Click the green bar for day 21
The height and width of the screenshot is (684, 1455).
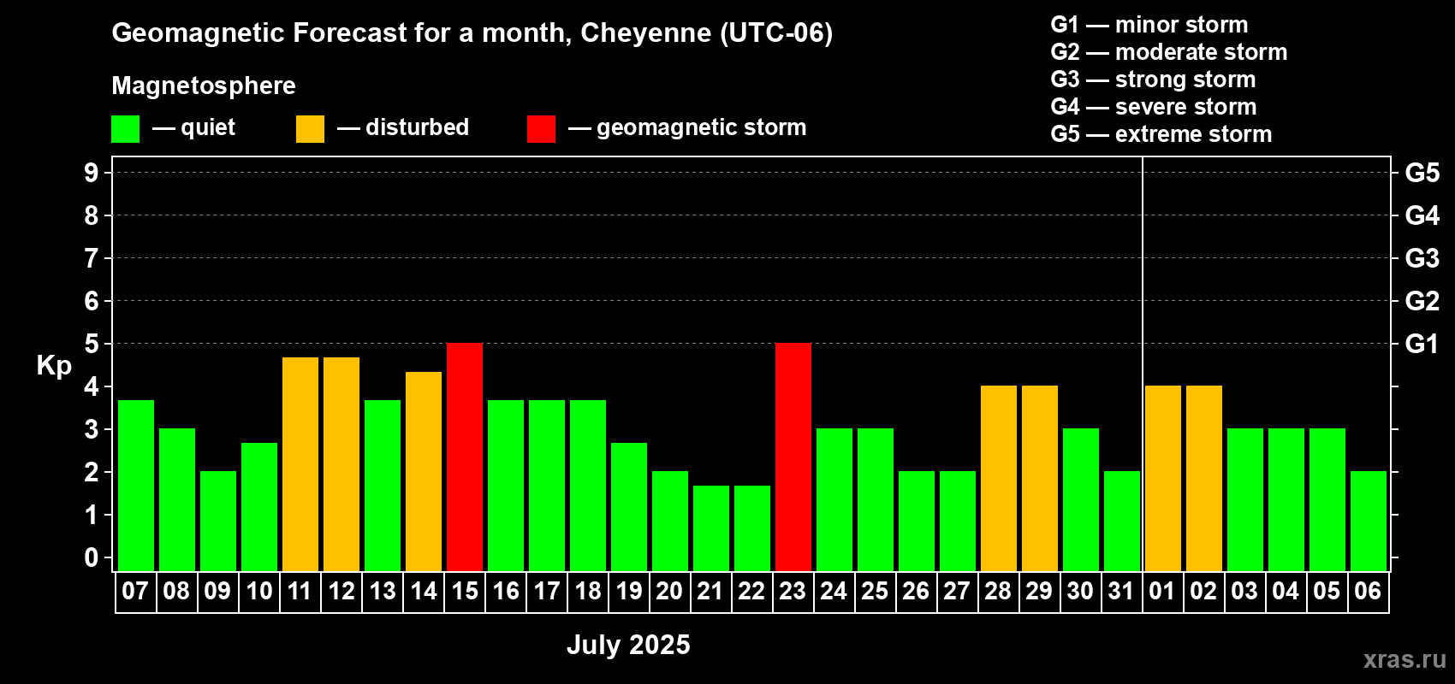click(x=711, y=528)
